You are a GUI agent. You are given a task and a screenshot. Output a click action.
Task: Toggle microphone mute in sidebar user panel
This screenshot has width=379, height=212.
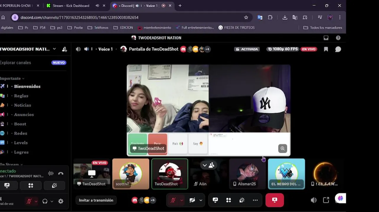(29, 201)
